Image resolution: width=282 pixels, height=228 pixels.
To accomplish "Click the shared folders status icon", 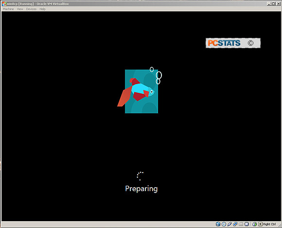I will (x=241, y=224).
